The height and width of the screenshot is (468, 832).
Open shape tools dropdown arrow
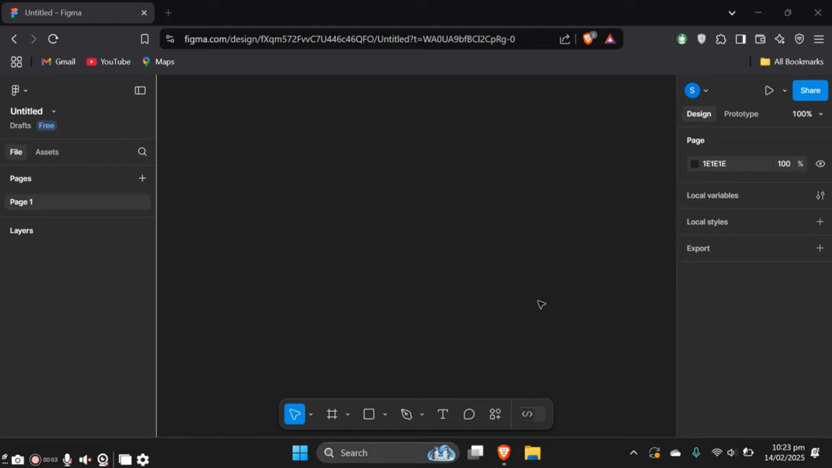[x=385, y=415]
